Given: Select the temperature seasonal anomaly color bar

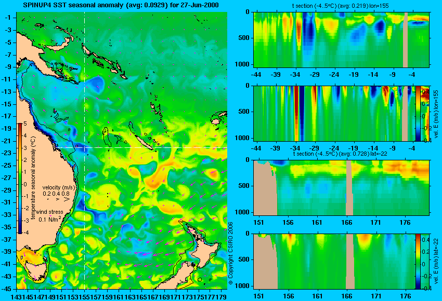Looking at the screenshot, I should pos(20,179).
